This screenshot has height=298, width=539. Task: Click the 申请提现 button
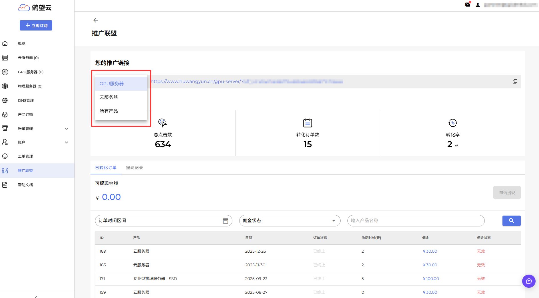click(507, 193)
